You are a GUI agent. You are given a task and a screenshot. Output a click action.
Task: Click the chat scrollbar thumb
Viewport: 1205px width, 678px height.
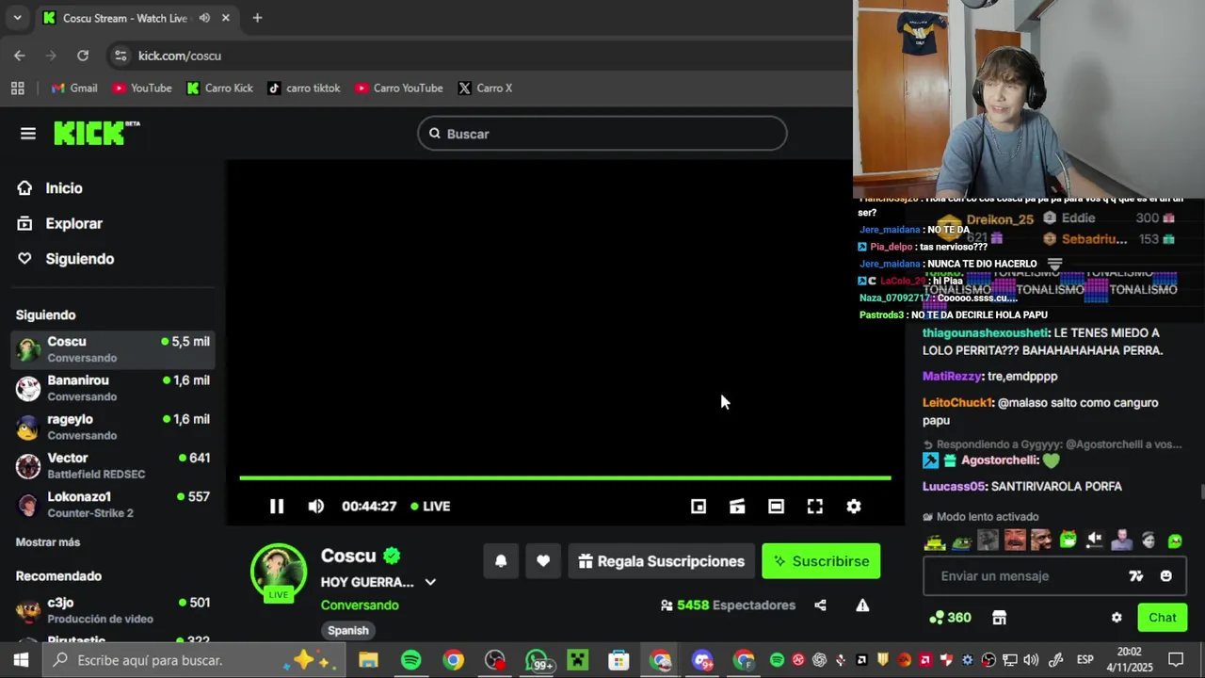click(x=1201, y=492)
